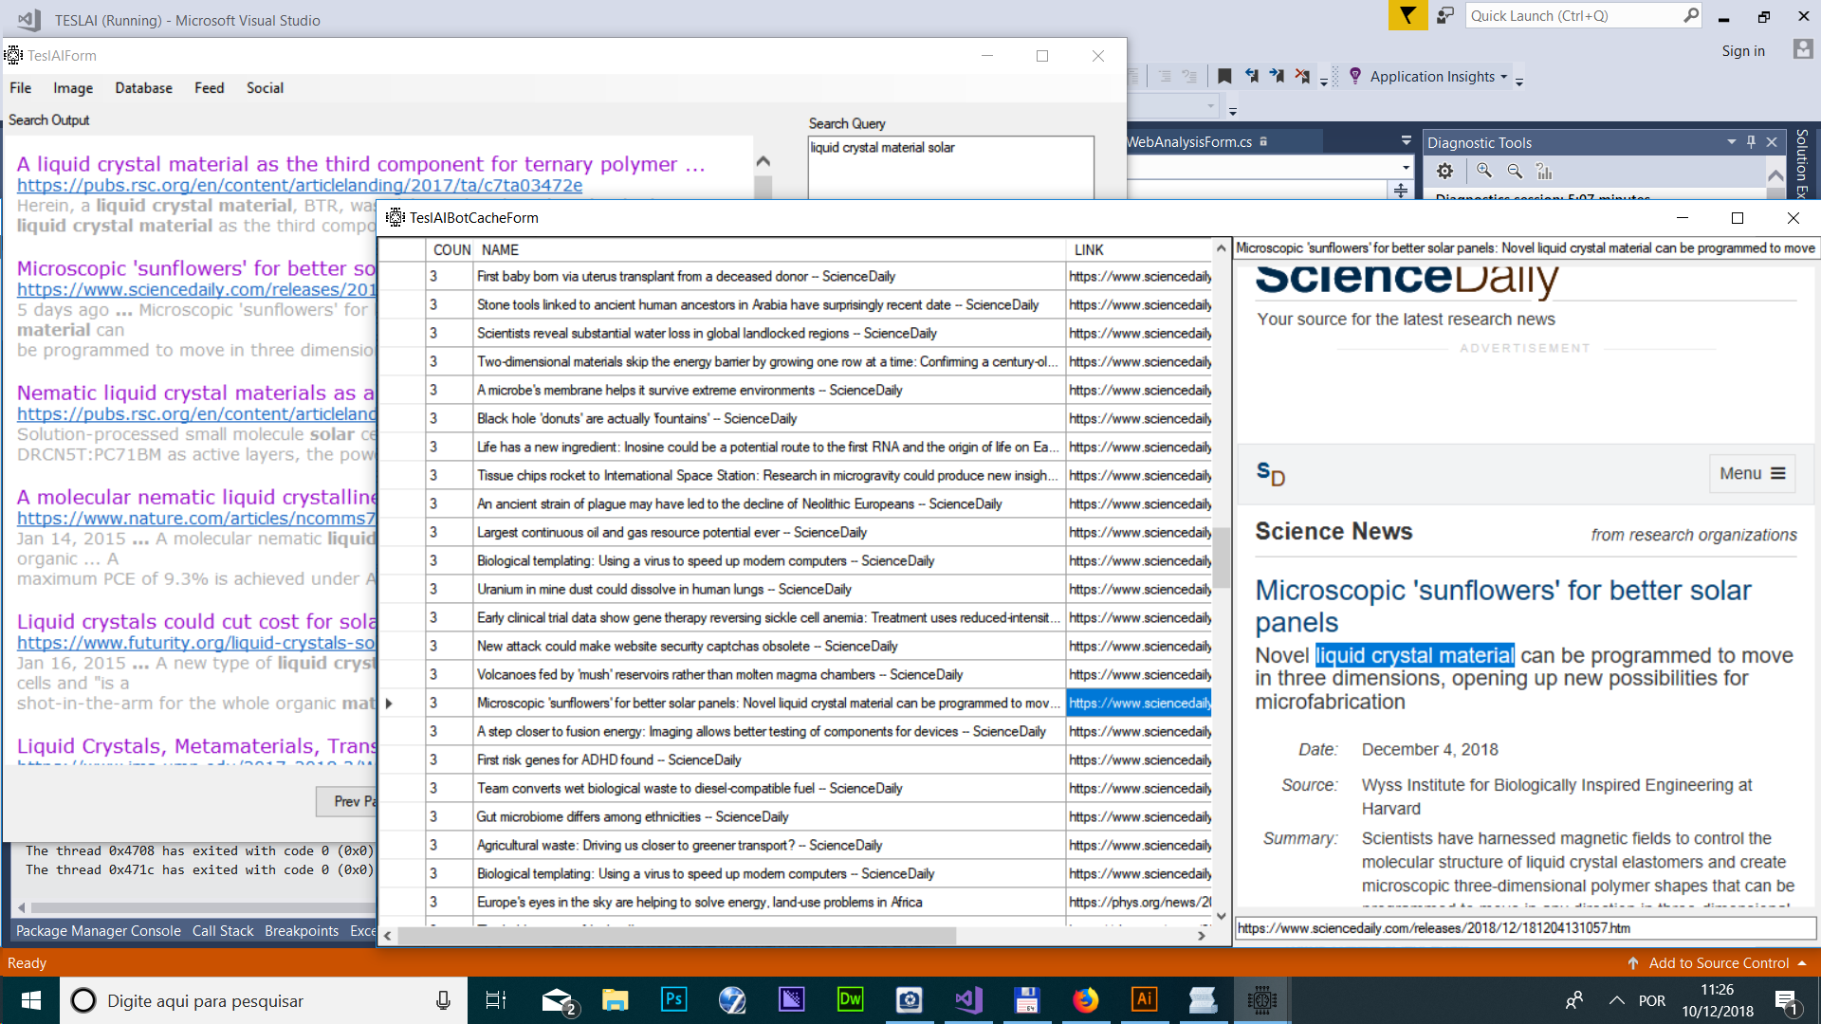Click Sign in to Visual Studio
This screenshot has width=1821, height=1024.
point(1743,51)
